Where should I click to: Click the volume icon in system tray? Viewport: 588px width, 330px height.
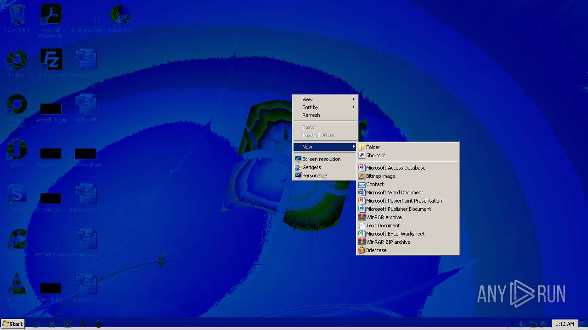coord(523,324)
